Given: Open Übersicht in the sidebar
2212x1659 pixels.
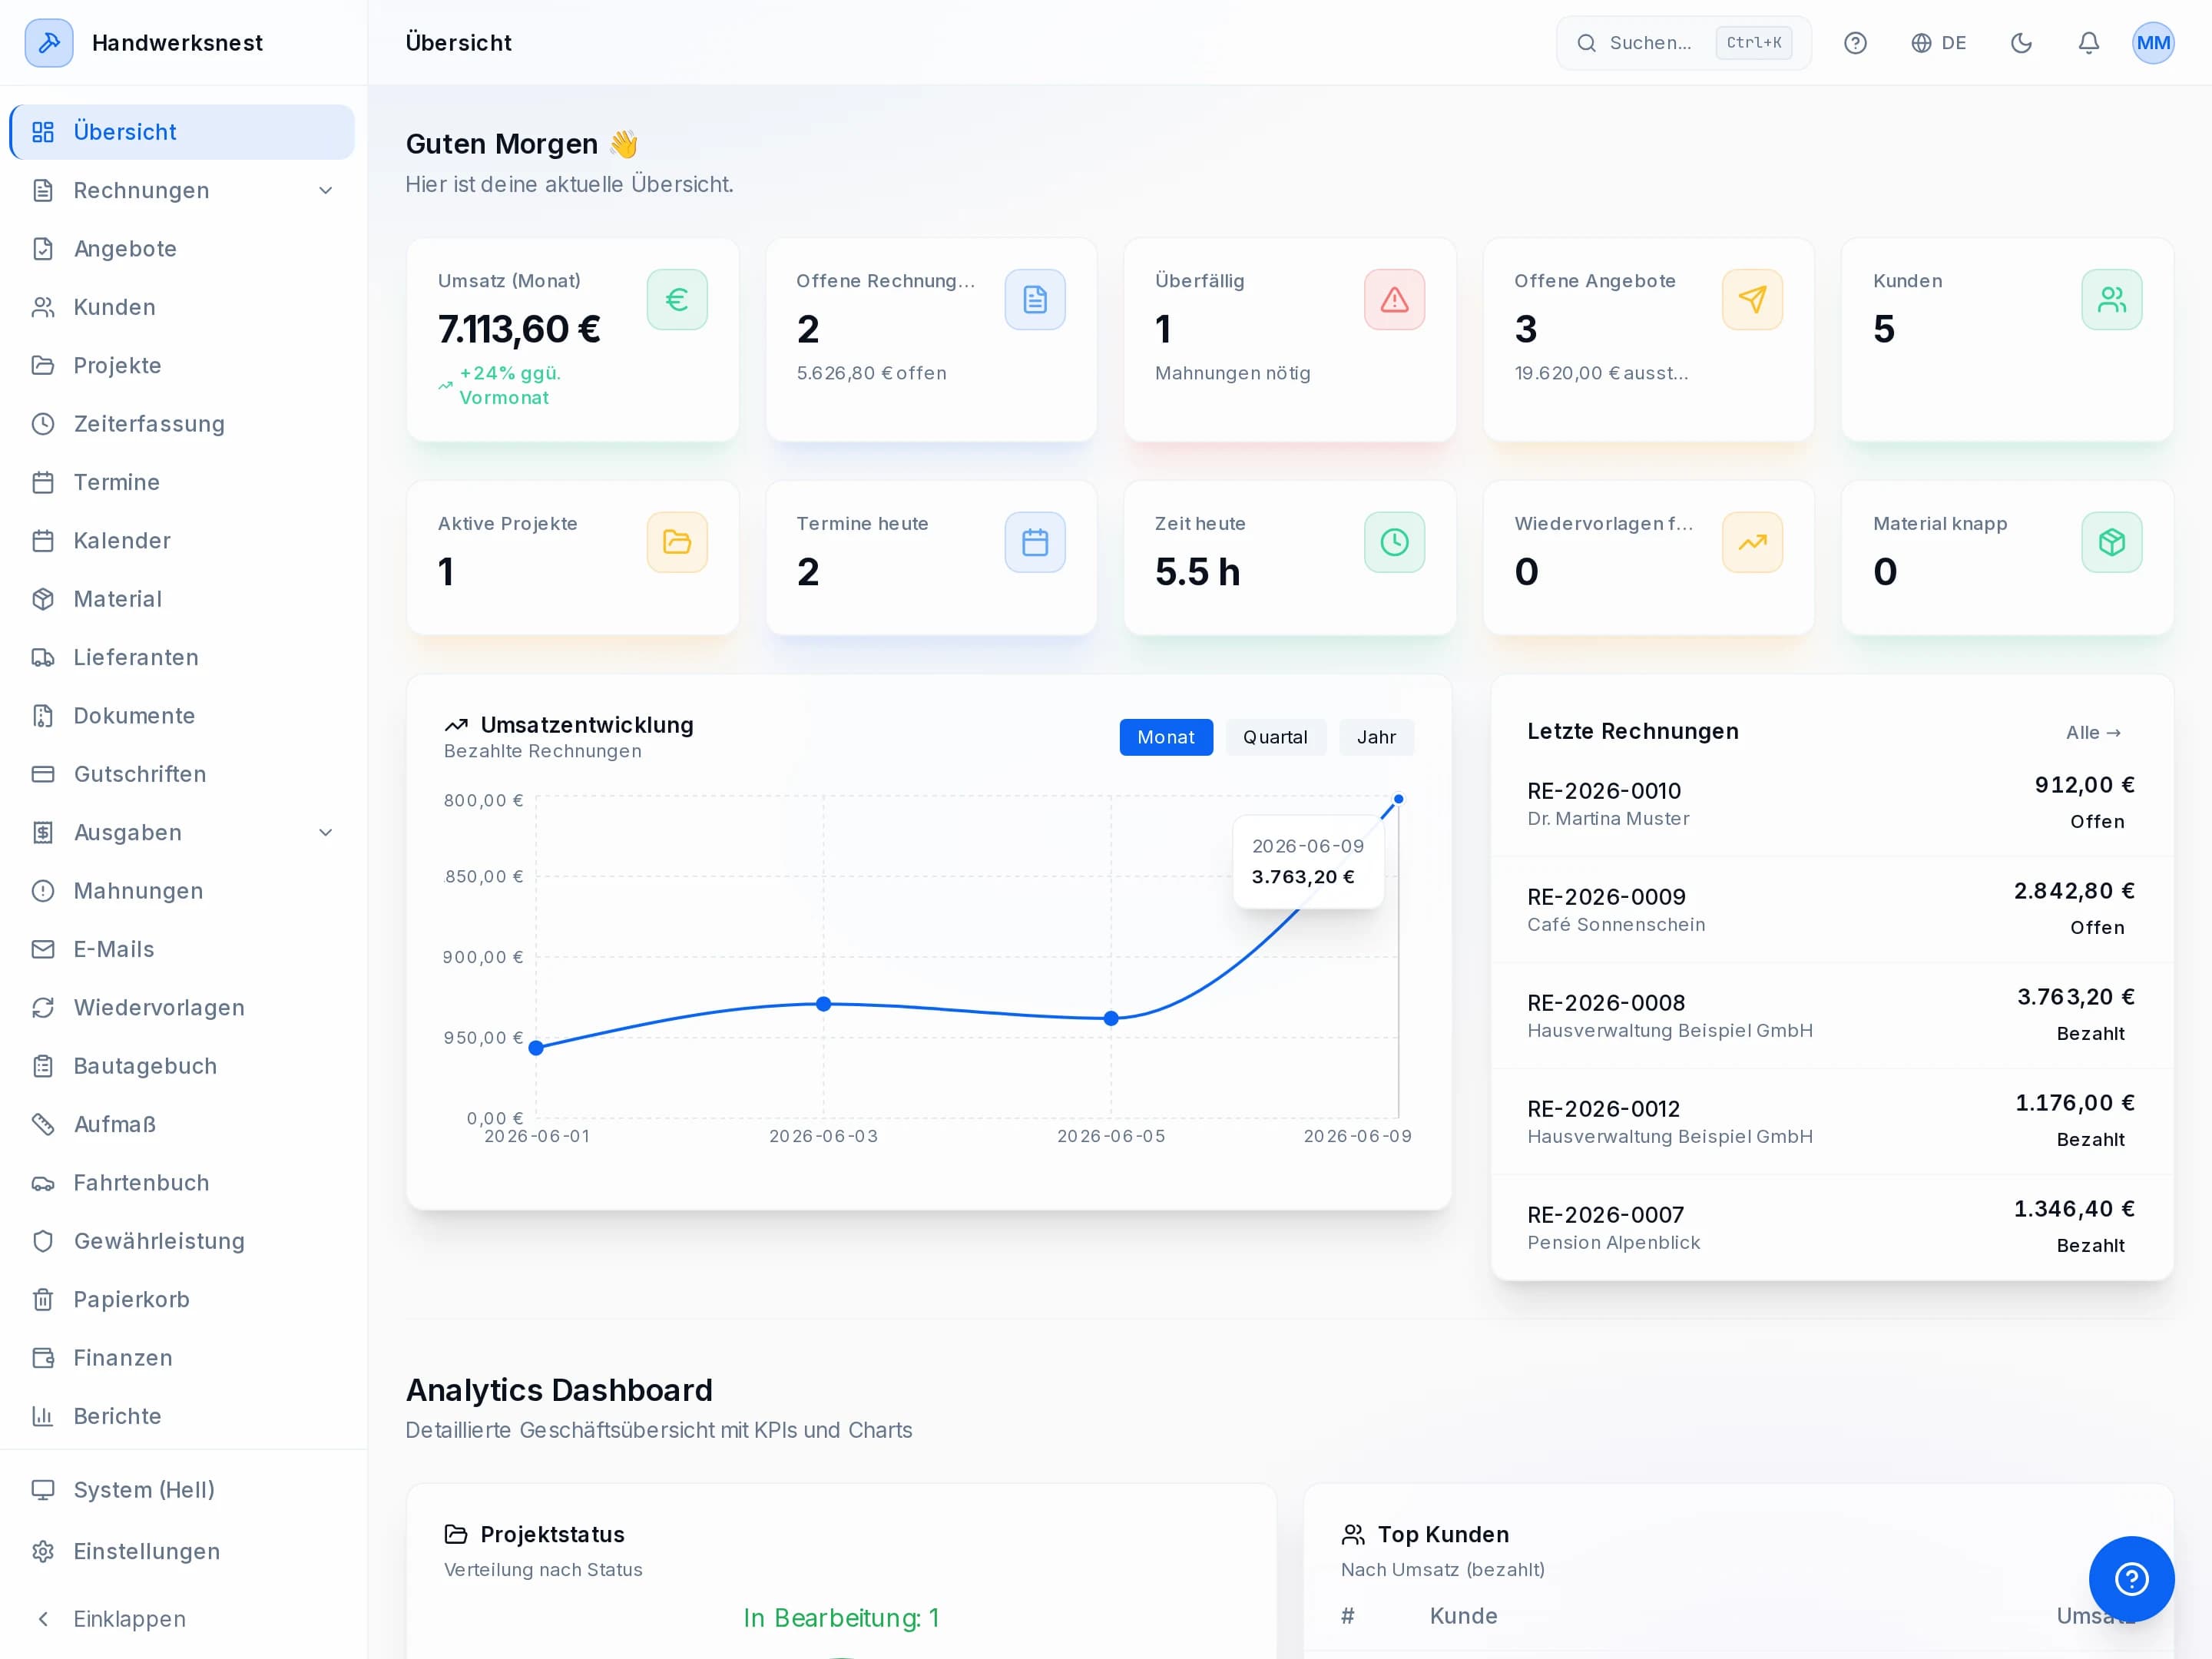Looking at the screenshot, I should (182, 132).
